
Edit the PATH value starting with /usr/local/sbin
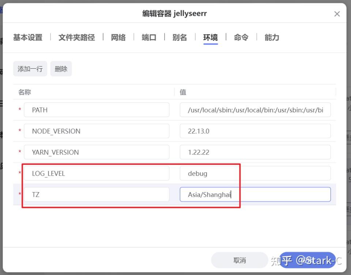tap(255, 110)
